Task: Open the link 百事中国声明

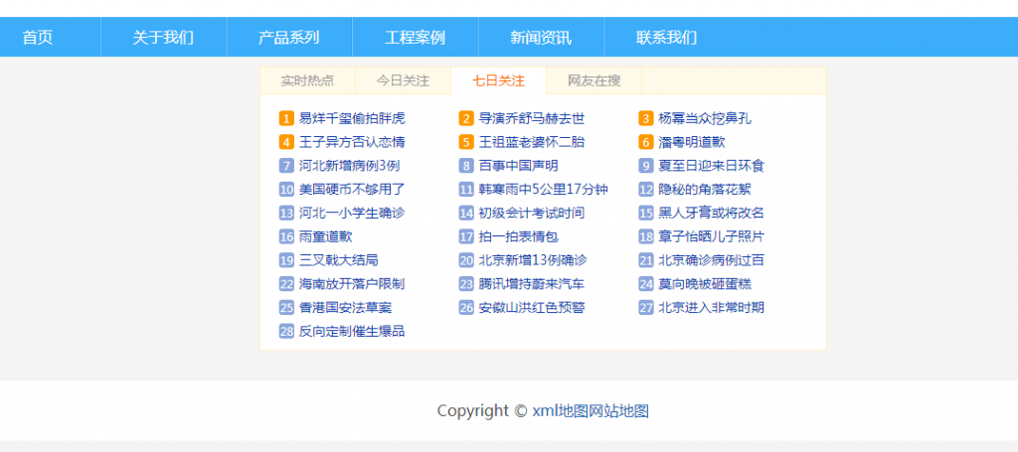Action: 518,165
